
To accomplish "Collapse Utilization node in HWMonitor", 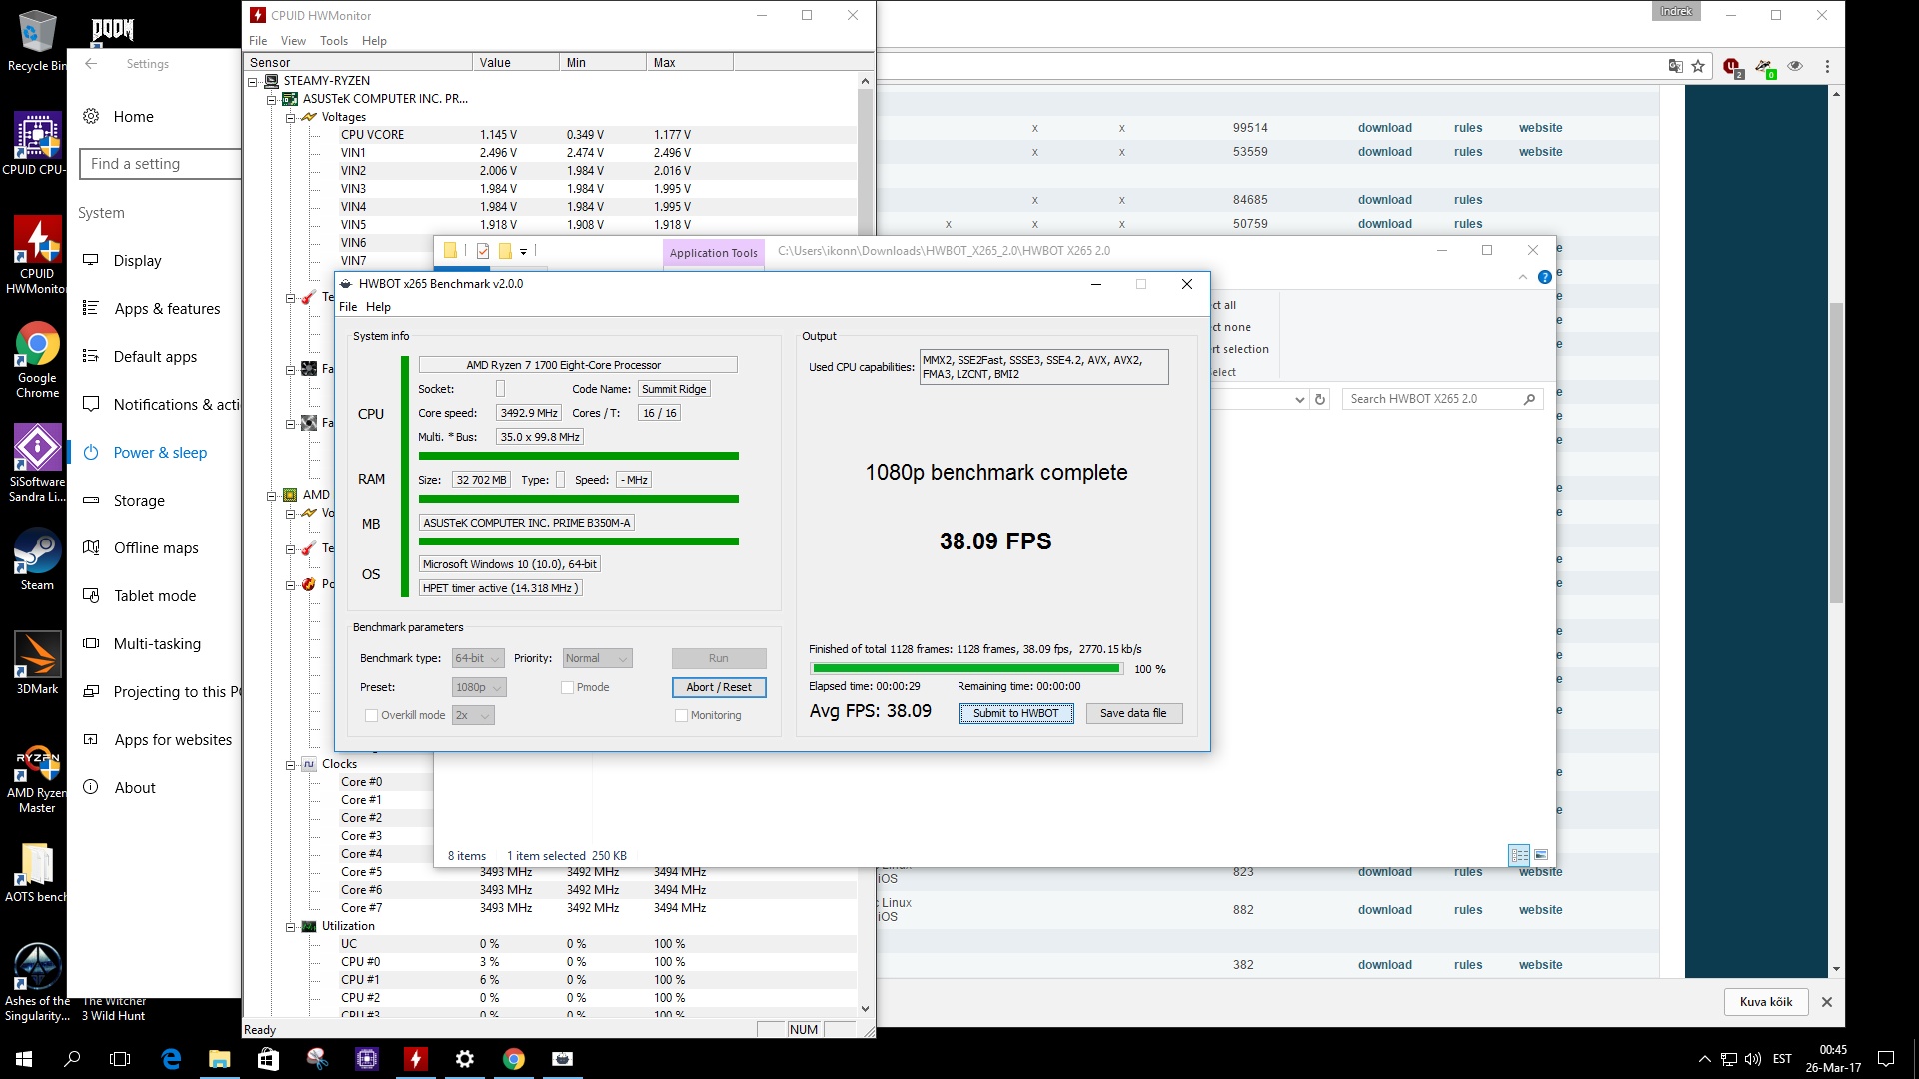I will click(x=291, y=926).
